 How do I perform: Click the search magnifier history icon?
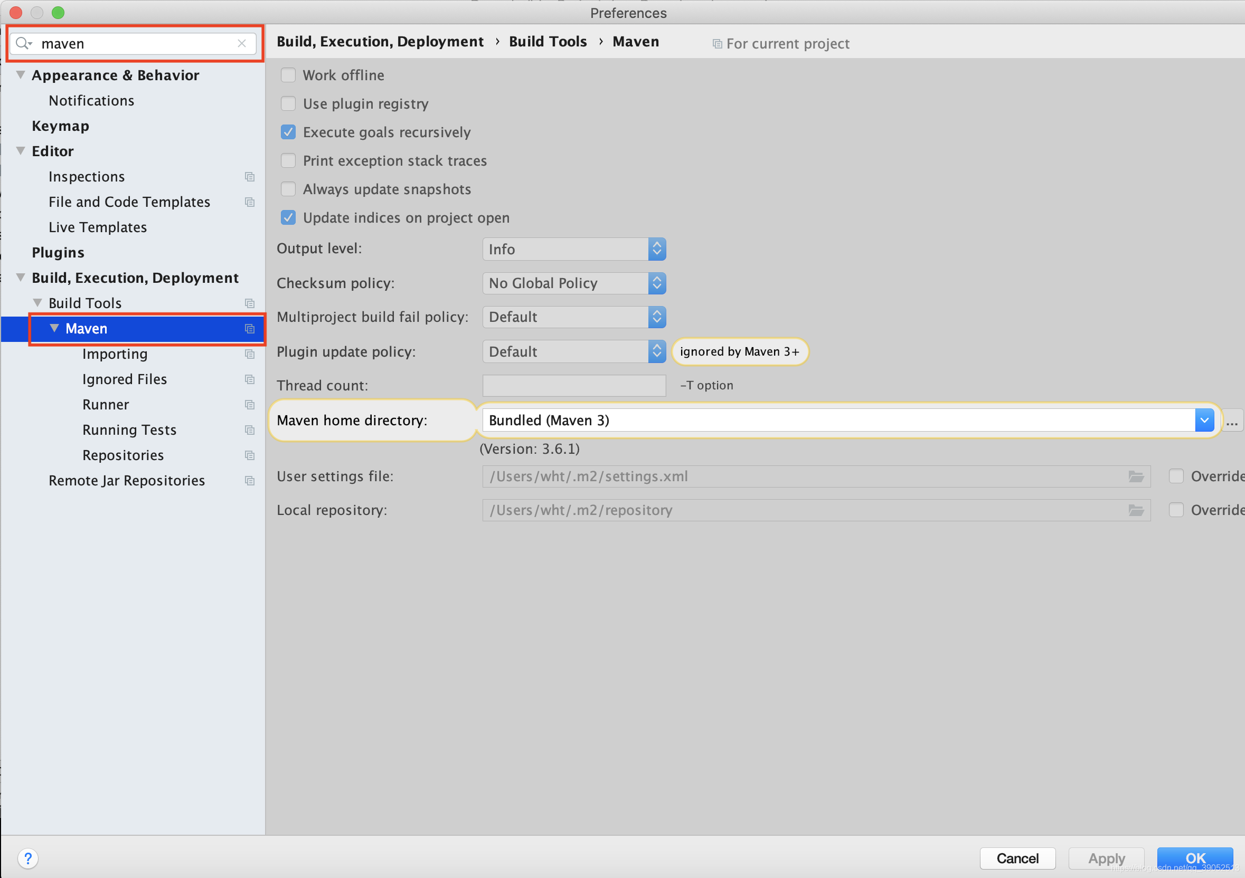point(23,43)
